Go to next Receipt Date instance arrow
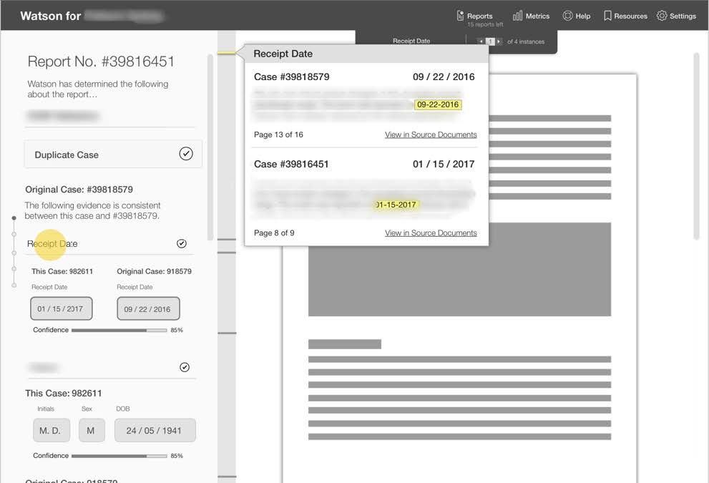This screenshot has width=709, height=483. tap(499, 42)
